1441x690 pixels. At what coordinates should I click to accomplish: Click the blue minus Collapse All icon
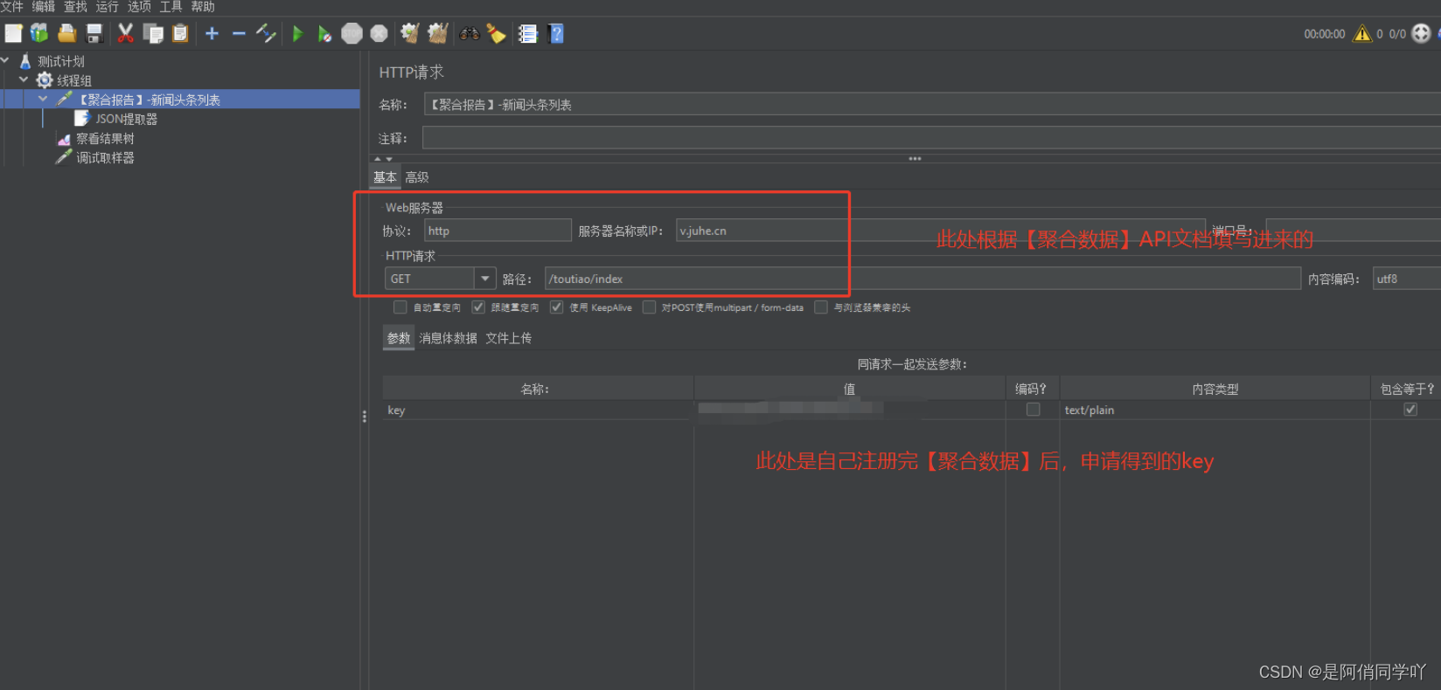[239, 34]
